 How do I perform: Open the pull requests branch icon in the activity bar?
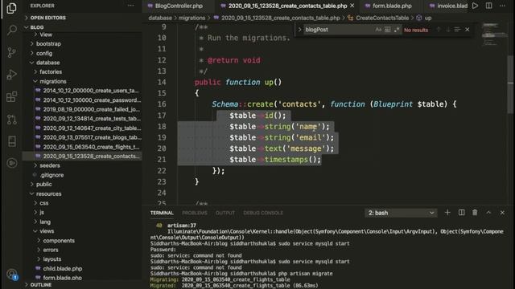coord(11,120)
